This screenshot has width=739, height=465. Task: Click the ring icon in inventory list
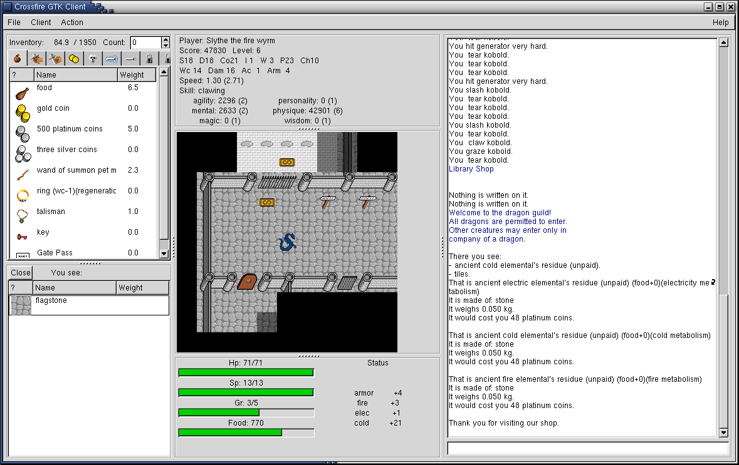[x=23, y=195]
